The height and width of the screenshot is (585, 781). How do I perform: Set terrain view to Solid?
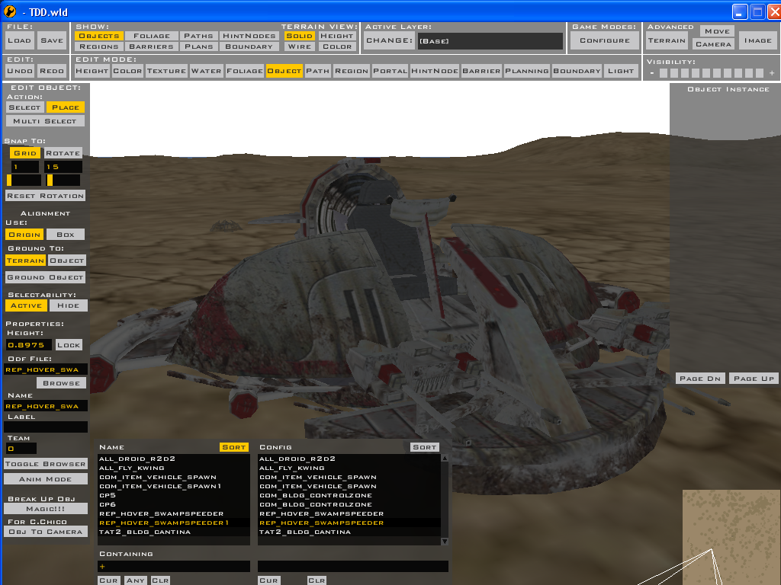click(x=299, y=36)
